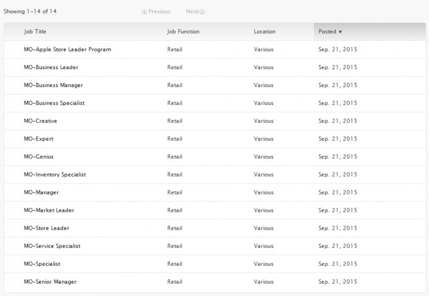View the MO-Service Specialist job
Screen dimensions: 429x296
[x=52, y=247]
